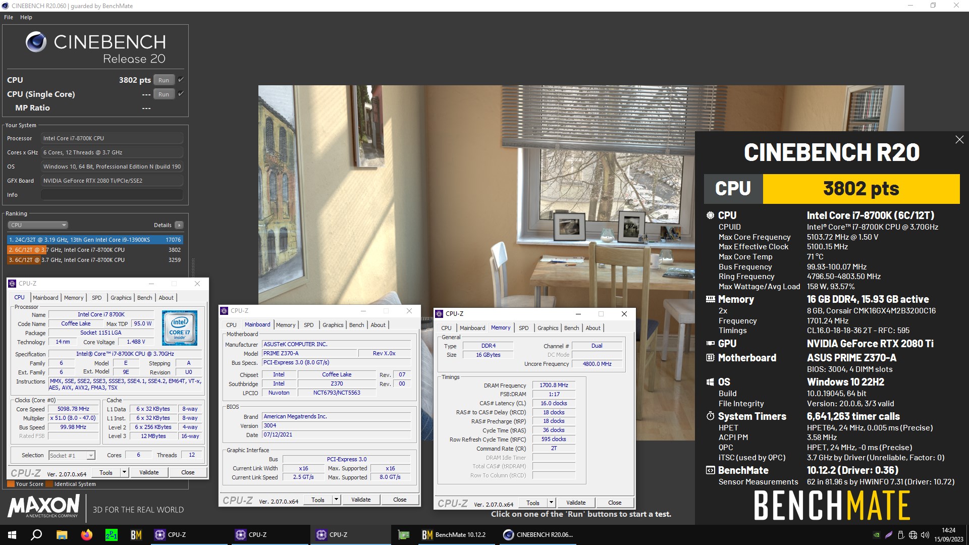This screenshot has height=545, width=969.
Task: Switch to the SPD tab in the CPU-Z Mainboard window
Action: 309,325
